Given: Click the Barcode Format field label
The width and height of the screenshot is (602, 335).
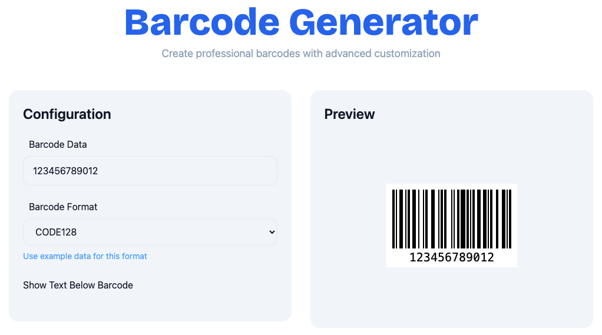Looking at the screenshot, I should (x=63, y=207).
